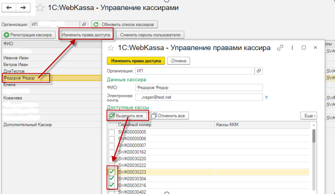
Task: Click the ФИО column header
Action: coord(52,44)
